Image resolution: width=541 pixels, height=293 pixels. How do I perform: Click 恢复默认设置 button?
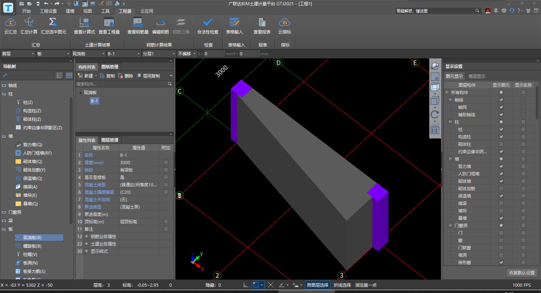[522, 273]
